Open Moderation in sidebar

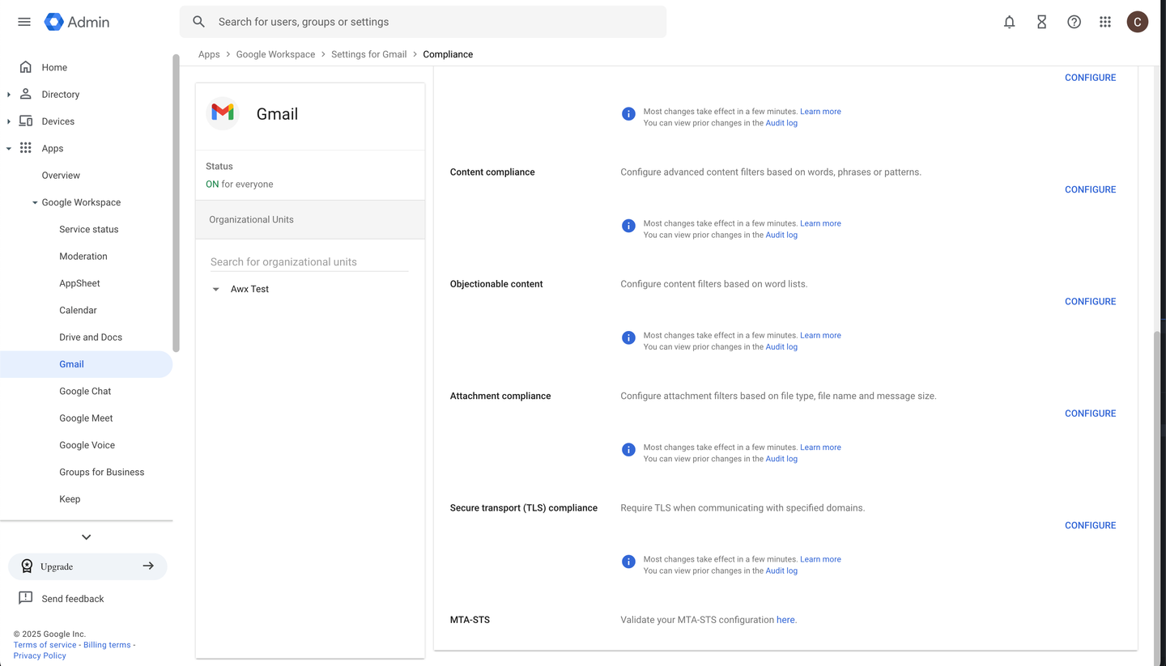coord(83,256)
